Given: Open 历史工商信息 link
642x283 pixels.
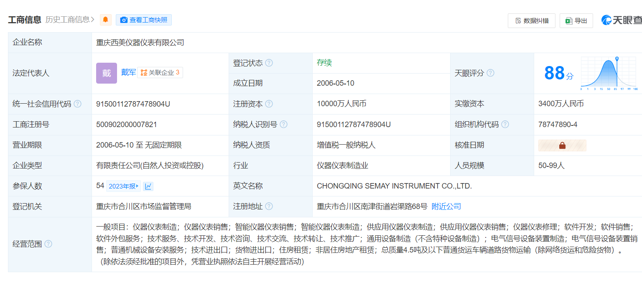Looking at the screenshot, I should click(70, 19).
